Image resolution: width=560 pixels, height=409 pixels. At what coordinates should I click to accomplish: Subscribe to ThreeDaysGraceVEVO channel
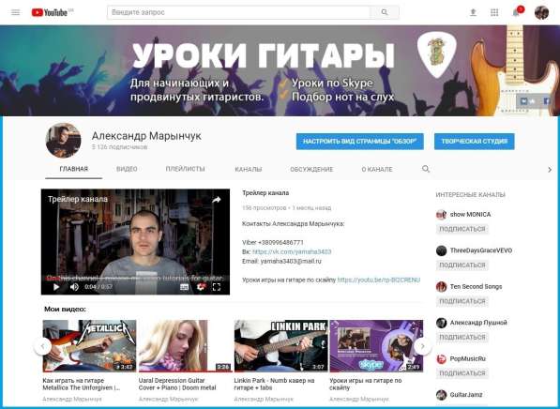462,265
